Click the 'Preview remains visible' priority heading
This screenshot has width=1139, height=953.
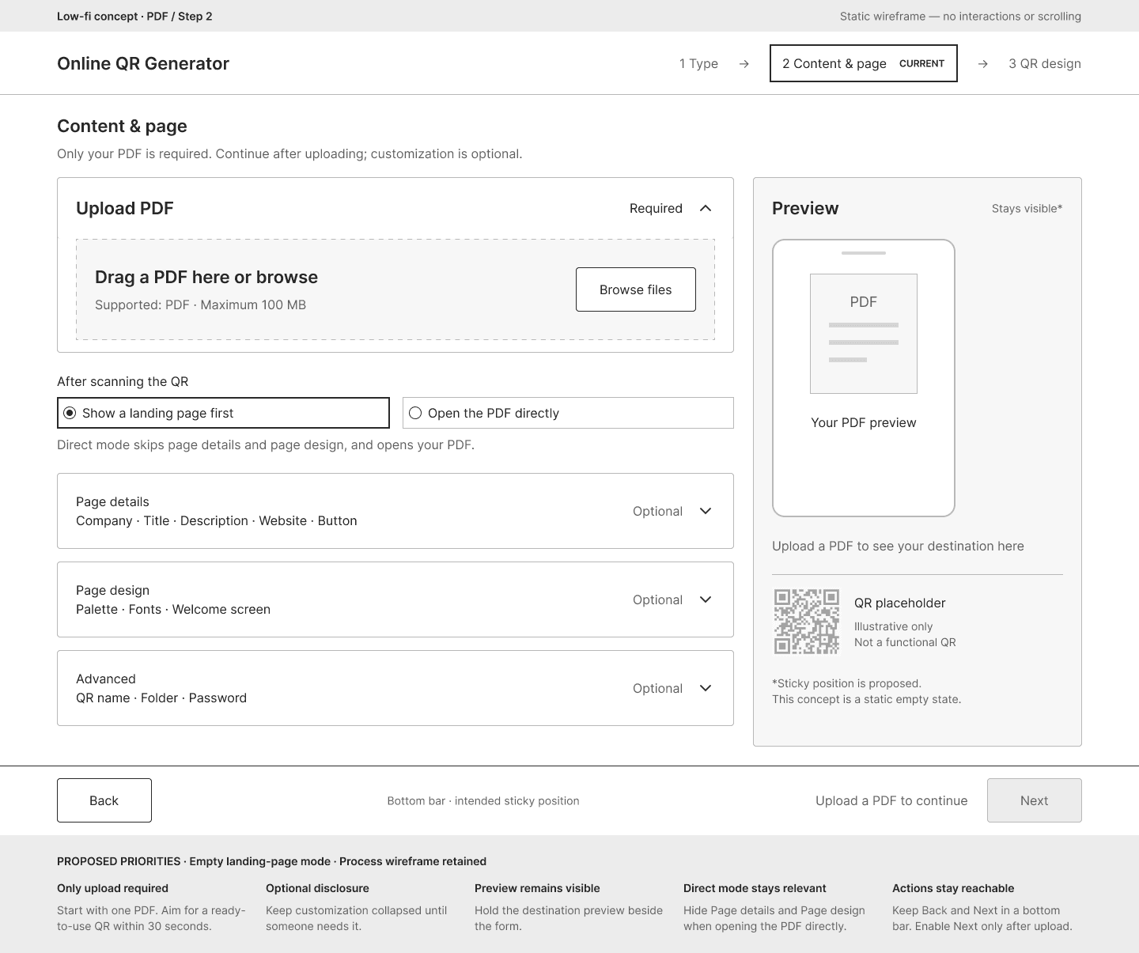pyautogui.click(x=537, y=888)
